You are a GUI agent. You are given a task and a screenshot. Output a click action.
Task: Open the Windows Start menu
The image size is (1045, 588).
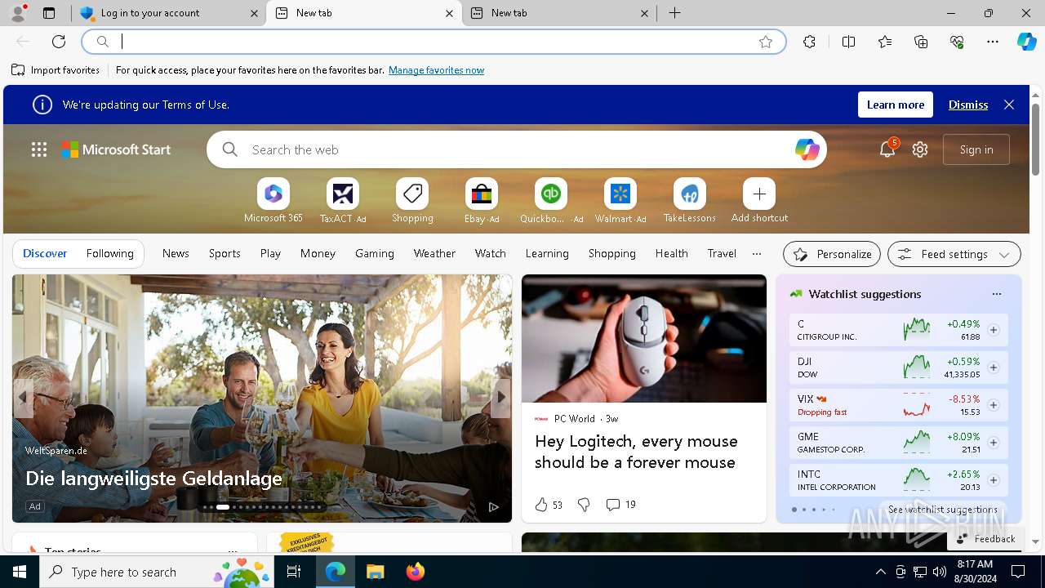click(x=20, y=572)
